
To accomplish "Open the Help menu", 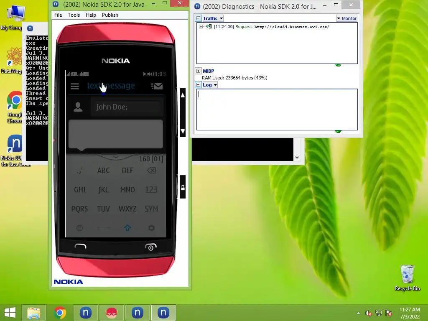I will point(91,15).
